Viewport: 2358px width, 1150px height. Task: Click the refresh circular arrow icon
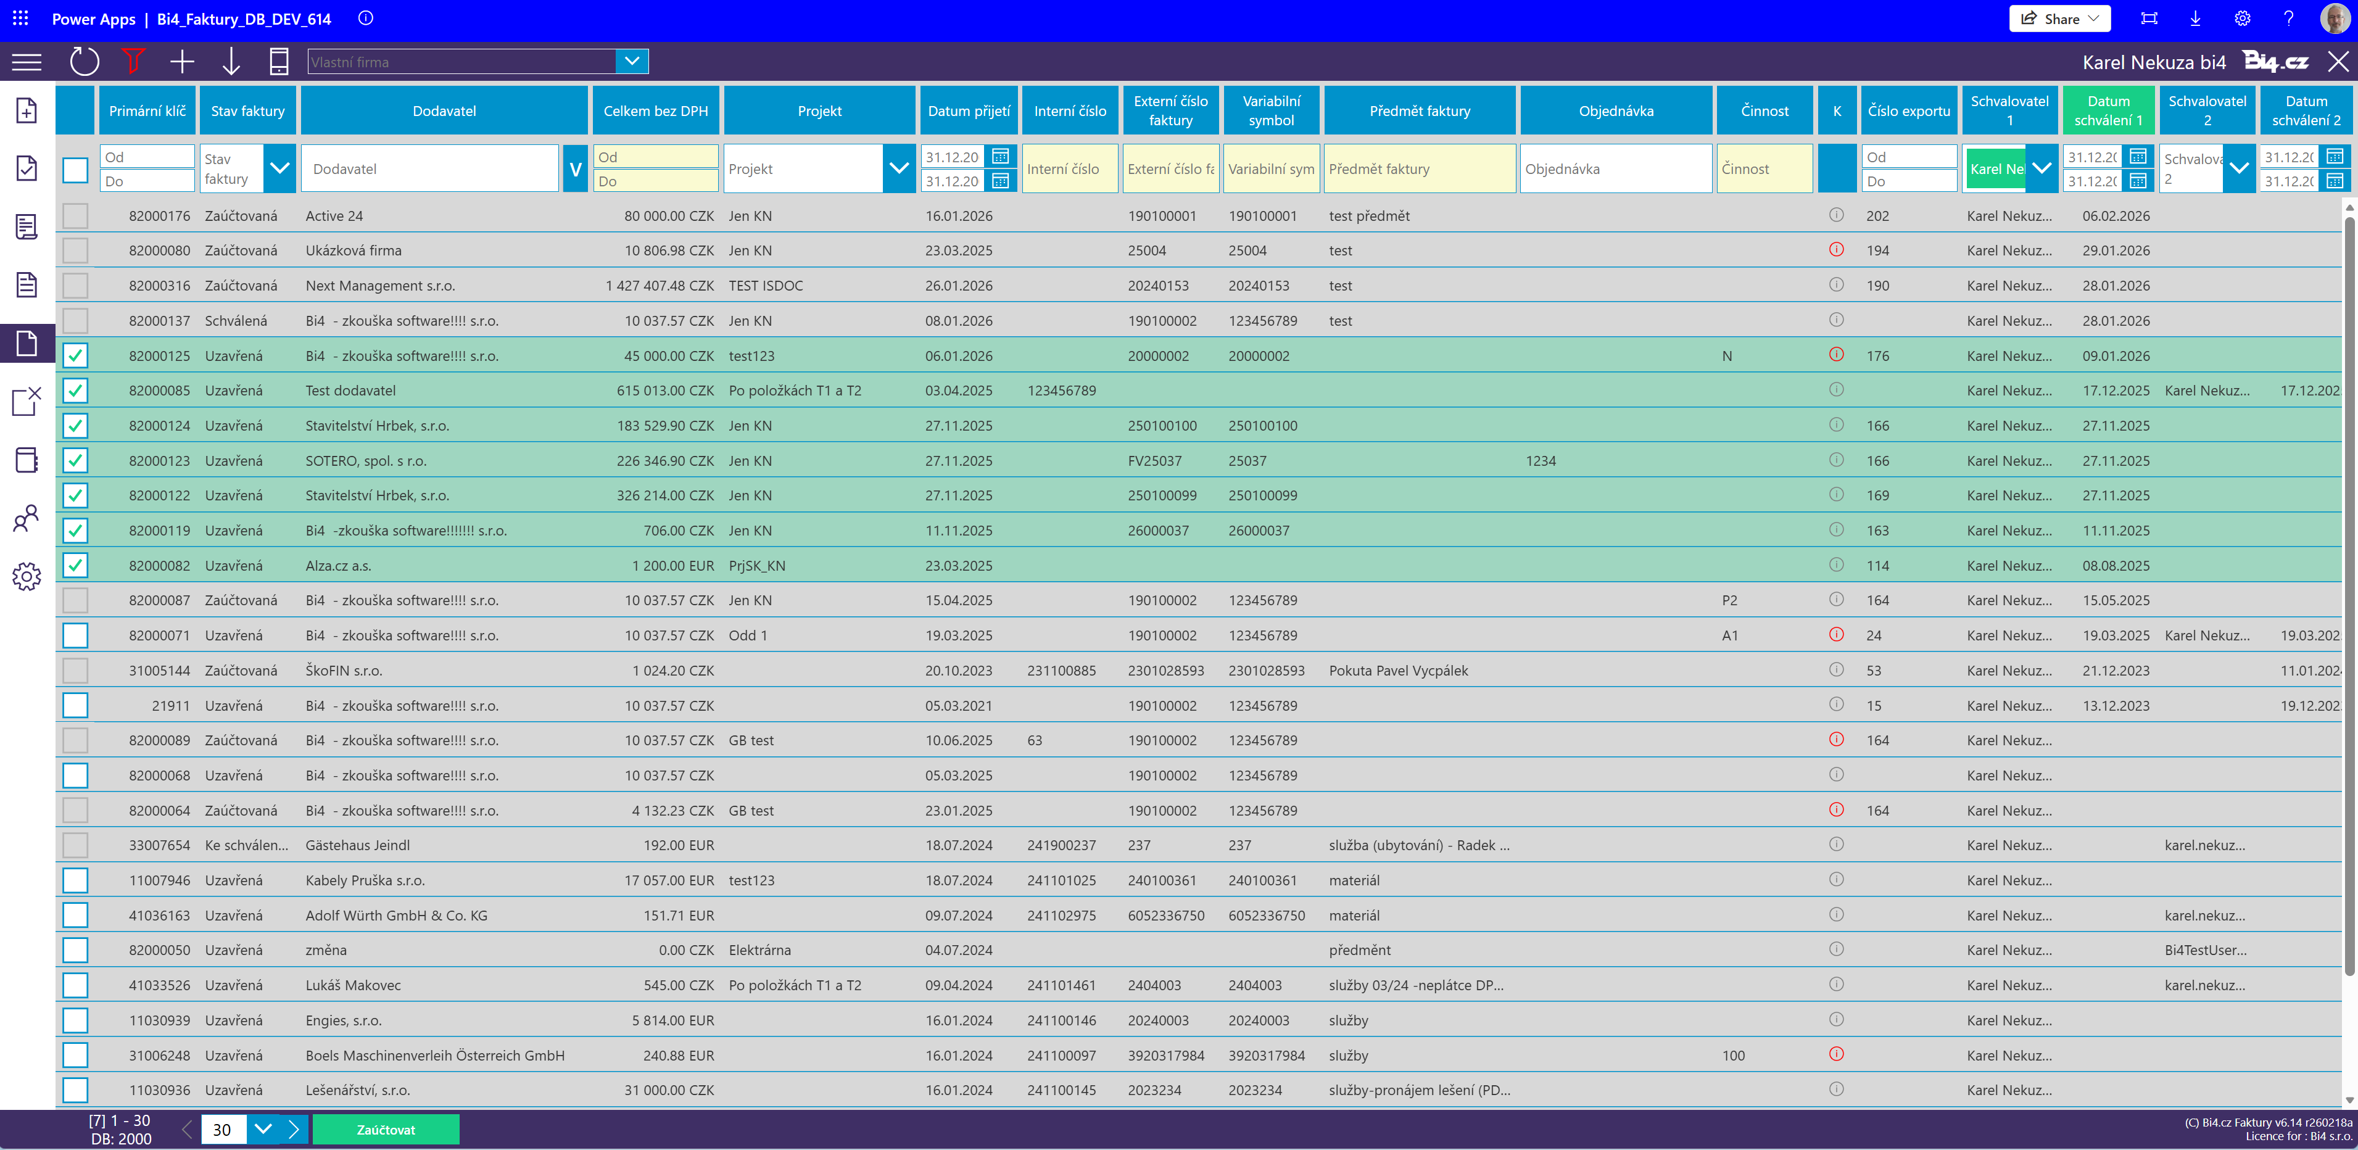coord(84,61)
